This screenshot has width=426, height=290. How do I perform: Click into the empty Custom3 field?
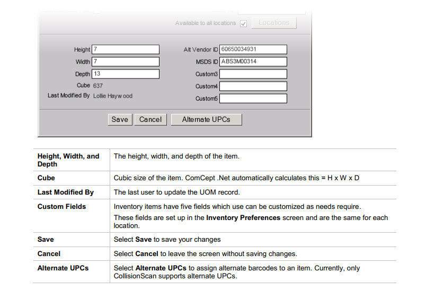[x=253, y=74]
